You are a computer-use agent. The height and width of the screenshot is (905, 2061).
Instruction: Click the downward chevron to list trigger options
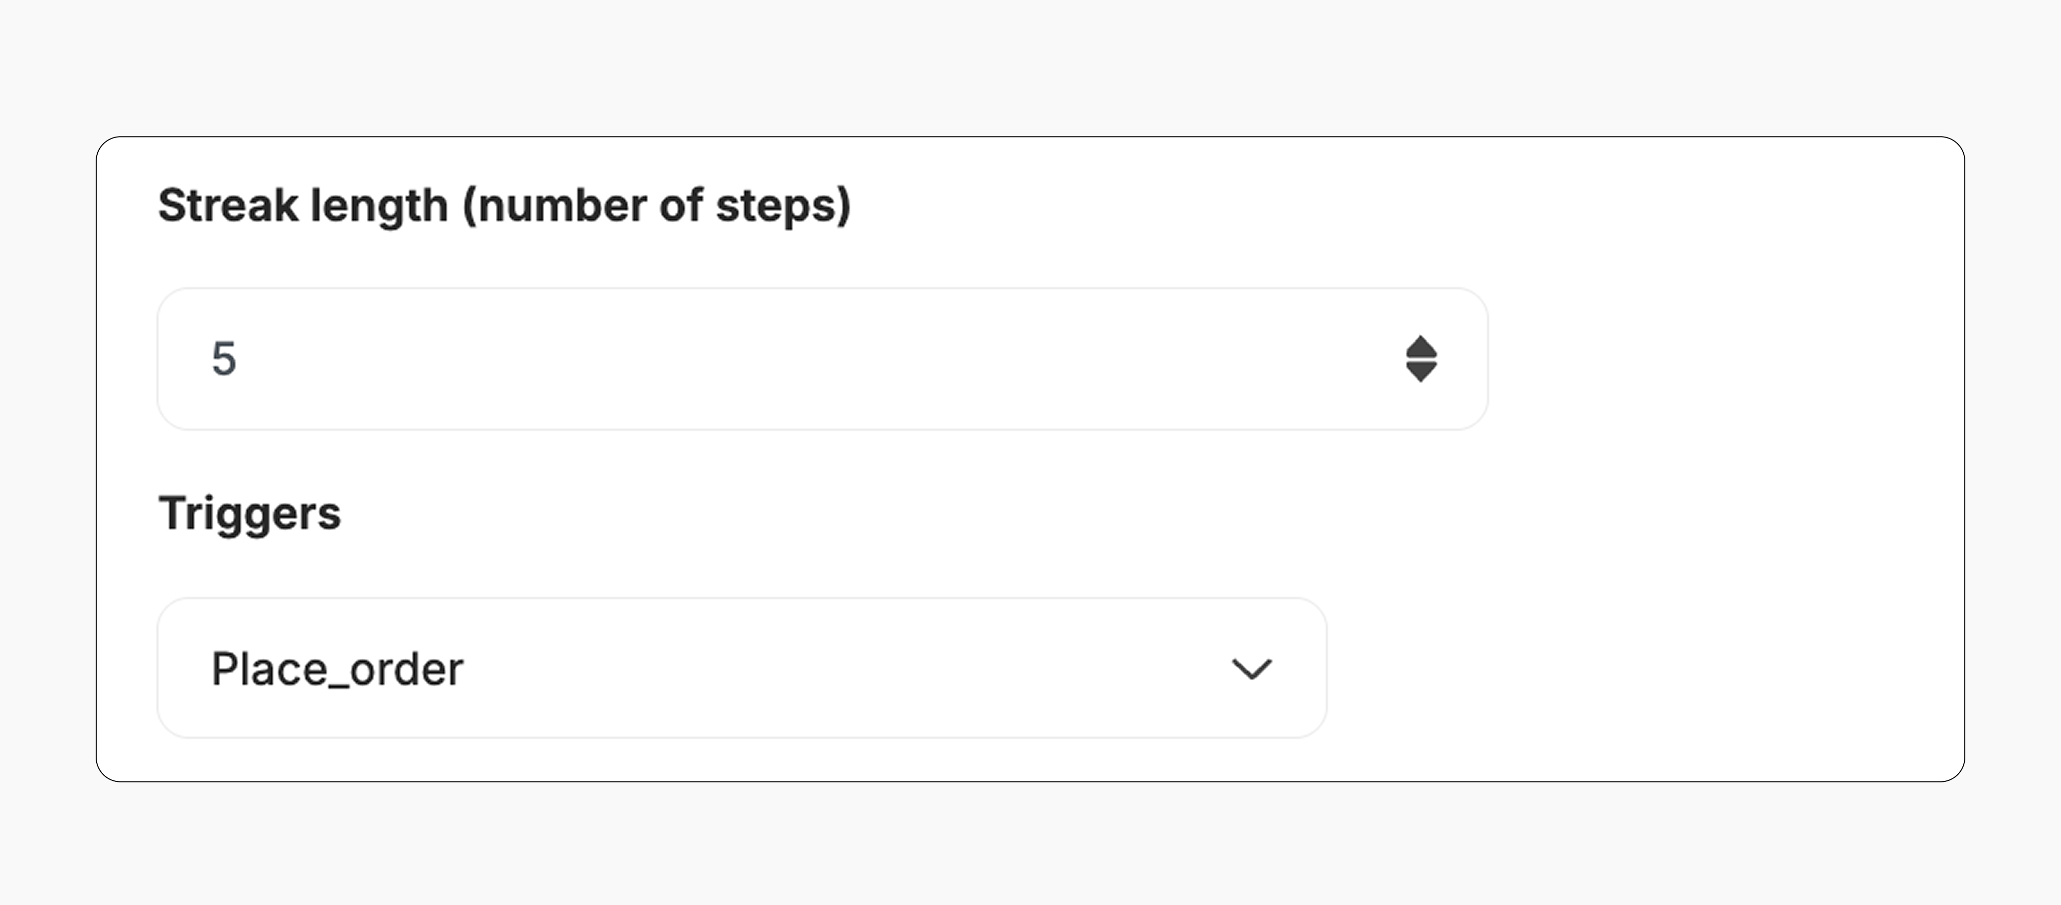click(x=1251, y=668)
